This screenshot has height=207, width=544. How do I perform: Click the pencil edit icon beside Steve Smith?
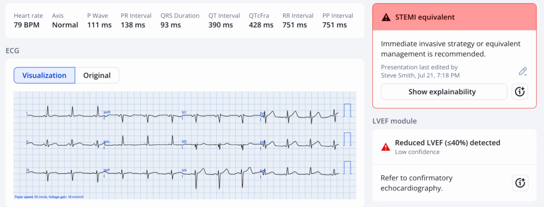tap(523, 71)
